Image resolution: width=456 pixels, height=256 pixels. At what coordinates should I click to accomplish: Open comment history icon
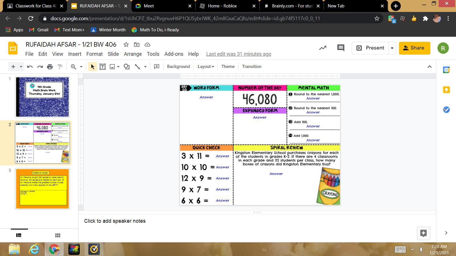341,48
